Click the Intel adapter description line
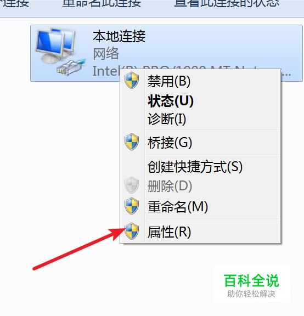 pyautogui.click(x=192, y=71)
